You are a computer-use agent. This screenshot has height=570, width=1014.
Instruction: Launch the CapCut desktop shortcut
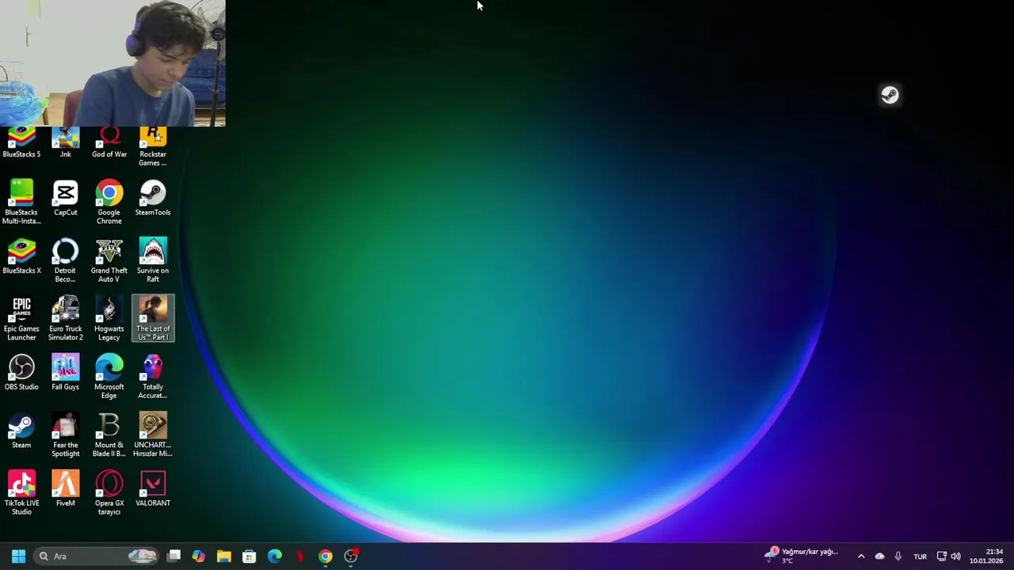pyautogui.click(x=66, y=198)
